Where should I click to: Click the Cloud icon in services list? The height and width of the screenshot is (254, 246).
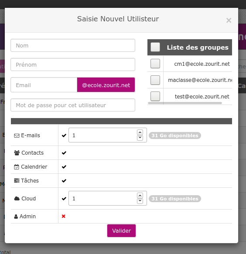point(17,198)
